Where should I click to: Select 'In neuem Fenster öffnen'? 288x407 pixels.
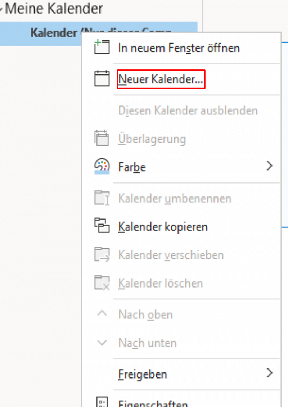pos(179,48)
